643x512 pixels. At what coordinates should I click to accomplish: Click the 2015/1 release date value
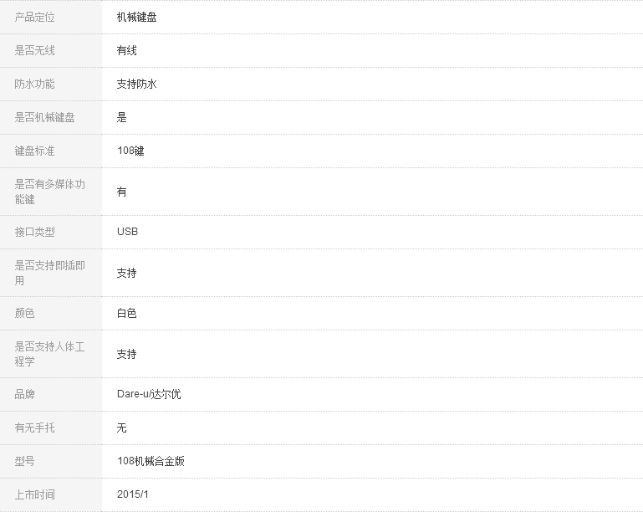(x=133, y=494)
